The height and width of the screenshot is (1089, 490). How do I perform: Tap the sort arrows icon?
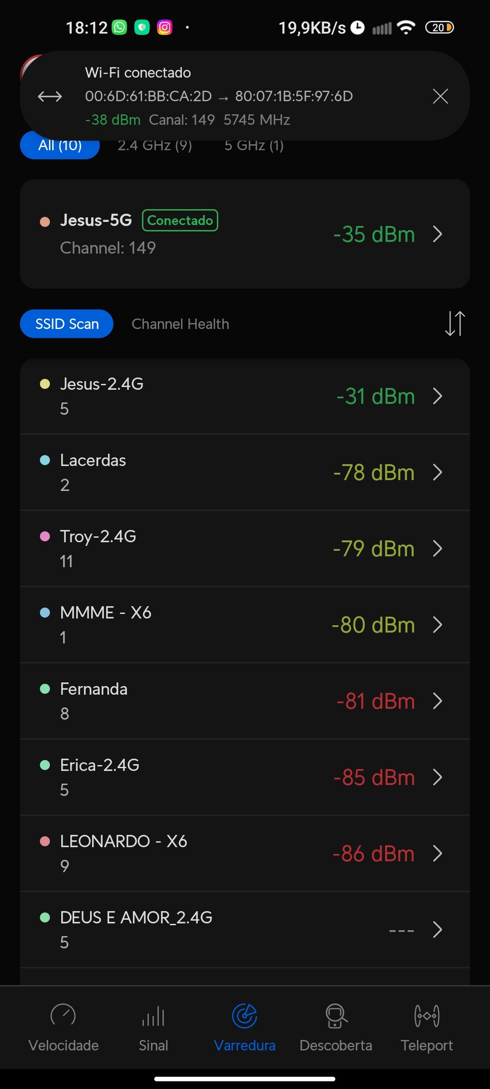point(455,324)
